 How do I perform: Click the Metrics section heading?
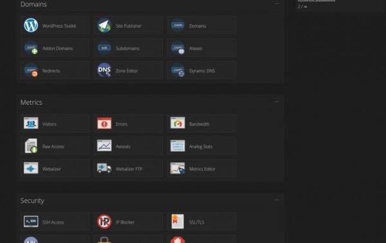tap(32, 102)
